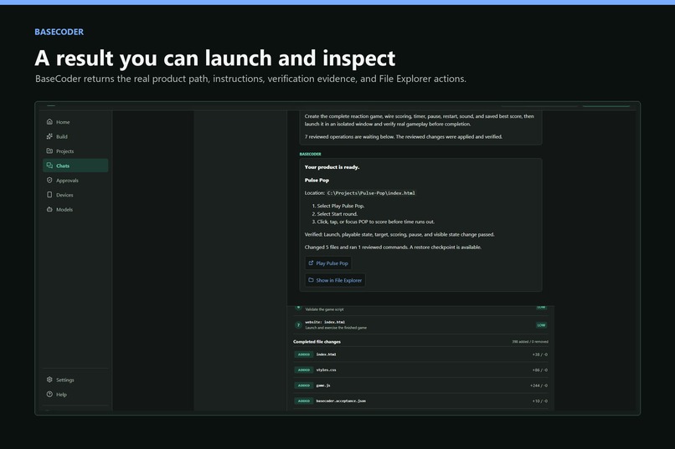Viewport: 675px width, 449px height.
Task: Go to the Projects section
Action: (x=75, y=151)
